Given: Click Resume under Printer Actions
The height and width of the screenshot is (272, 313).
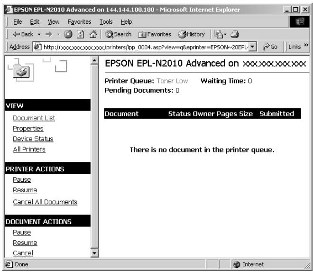Looking at the screenshot, I should pyautogui.click(x=25, y=190).
